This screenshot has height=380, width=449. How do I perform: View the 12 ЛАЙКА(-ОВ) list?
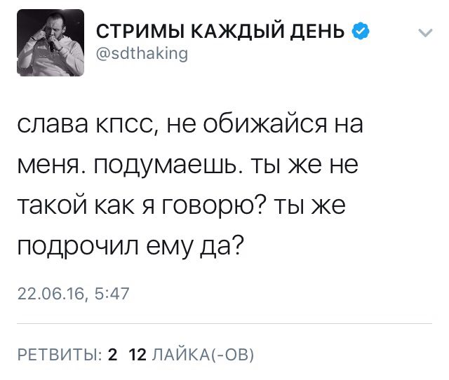[x=192, y=355]
